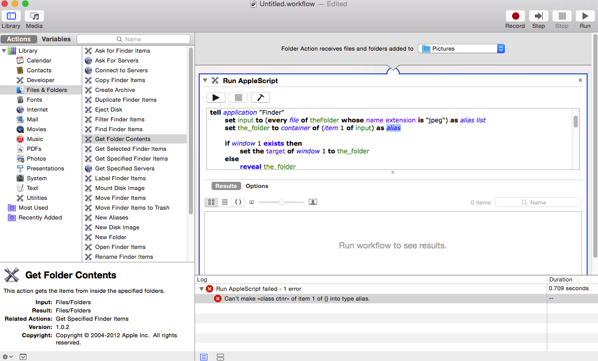Screen dimensions: 598x361
Task: Click the Record workflow button
Action: pyautogui.click(x=515, y=16)
